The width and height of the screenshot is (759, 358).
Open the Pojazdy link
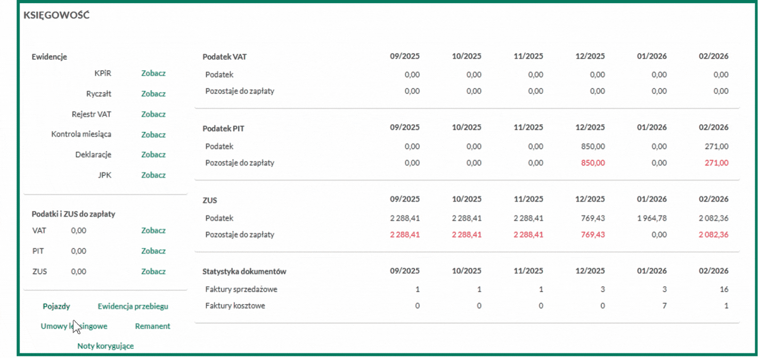pyautogui.click(x=56, y=306)
